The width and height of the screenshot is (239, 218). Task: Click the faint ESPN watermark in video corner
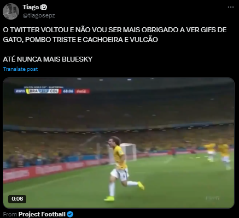[x=212, y=198]
